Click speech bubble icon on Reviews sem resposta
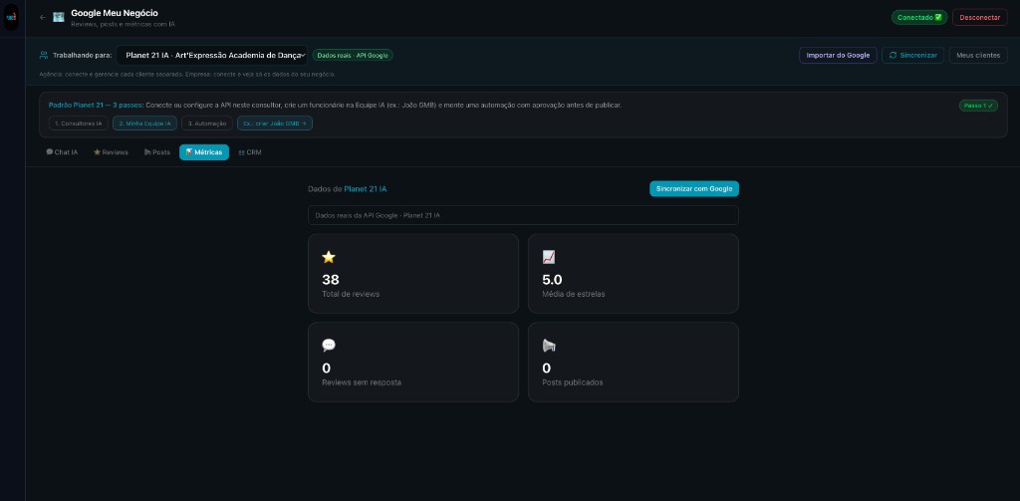Screen dimensions: 1020x501 [329, 346]
